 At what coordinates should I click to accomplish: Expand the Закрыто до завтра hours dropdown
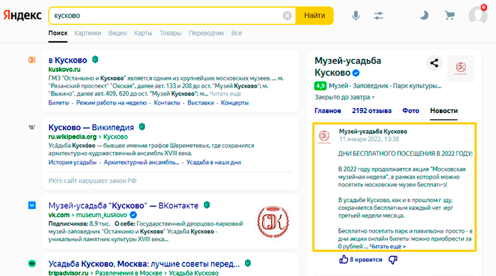345,97
